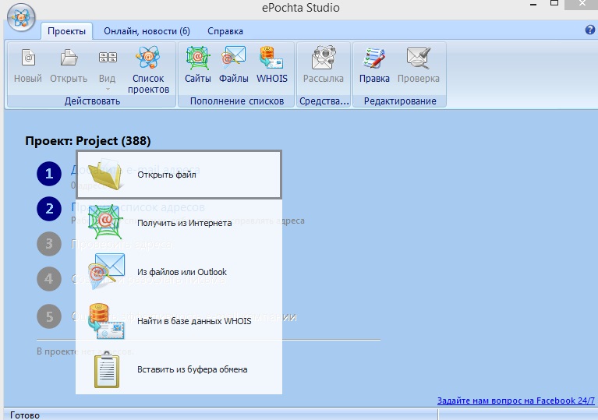Create a new project with Новый
598x420 pixels.
(x=28, y=65)
